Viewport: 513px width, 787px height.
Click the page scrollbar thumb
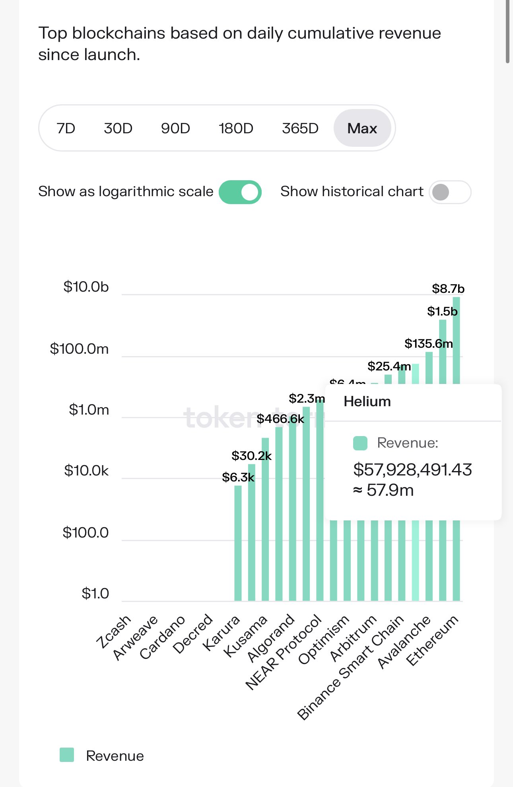coord(508,32)
